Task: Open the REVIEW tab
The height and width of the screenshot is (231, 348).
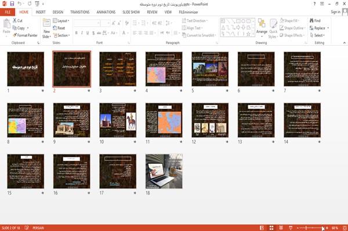Action: 152,12
